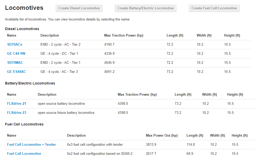
Task: Click the Max Power Out (hp) header
Action: tap(162, 135)
